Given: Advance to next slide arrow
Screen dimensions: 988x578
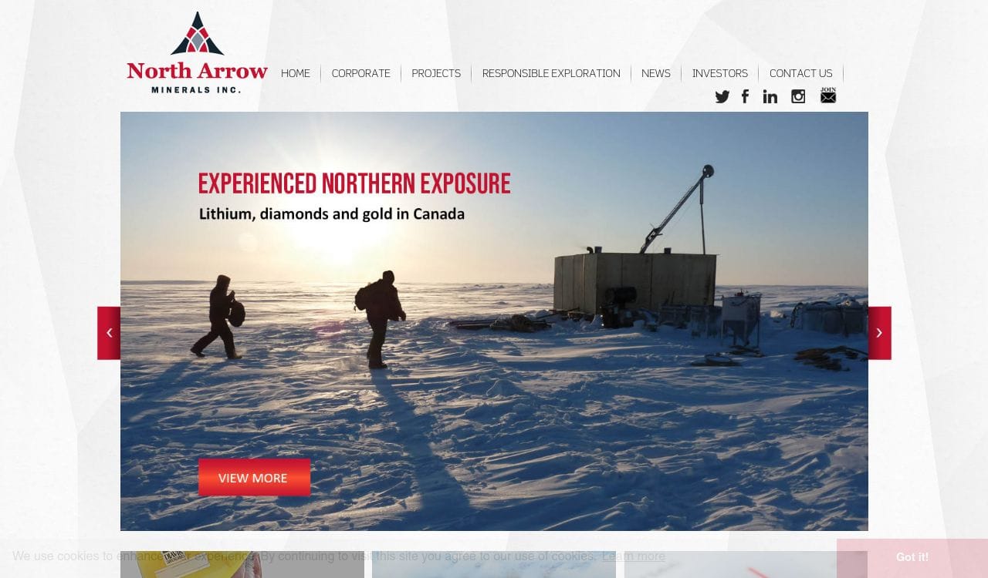Looking at the screenshot, I should coord(879,333).
